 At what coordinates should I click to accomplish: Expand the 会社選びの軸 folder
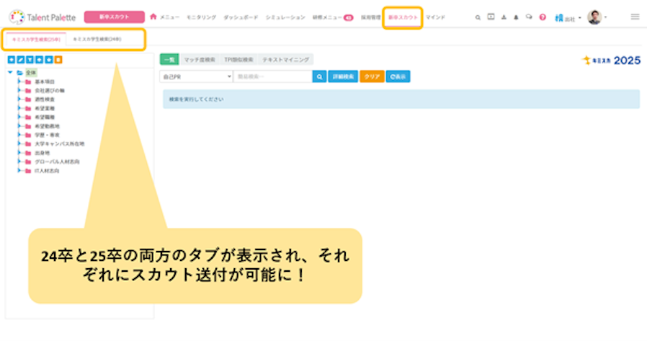click(19, 90)
